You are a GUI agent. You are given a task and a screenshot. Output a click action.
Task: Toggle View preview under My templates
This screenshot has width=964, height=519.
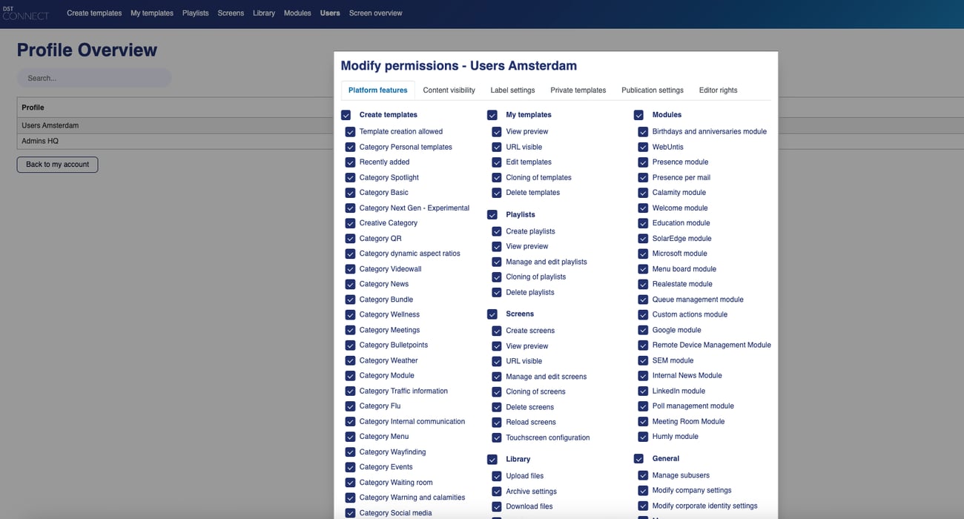click(x=497, y=131)
